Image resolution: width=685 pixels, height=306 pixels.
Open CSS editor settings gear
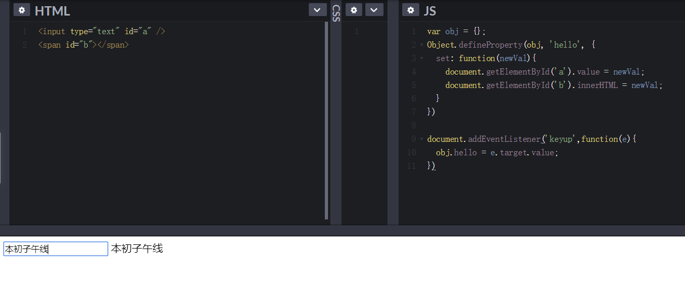[354, 10]
